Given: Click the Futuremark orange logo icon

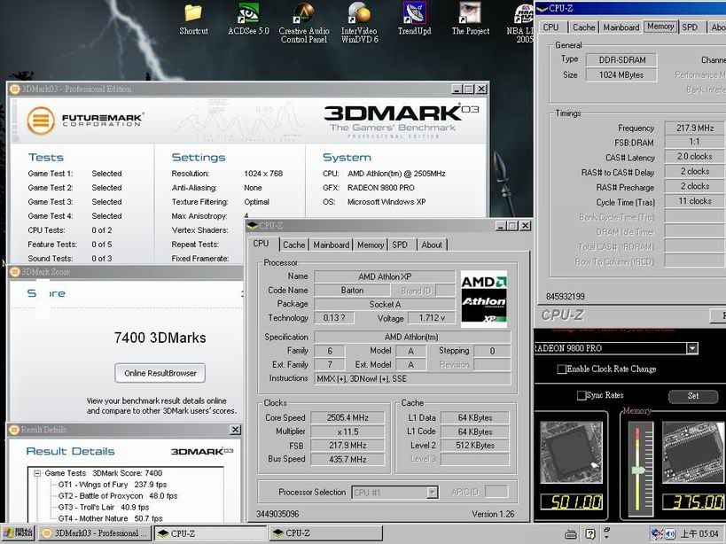Looking at the screenshot, I should pyautogui.click(x=40, y=120).
